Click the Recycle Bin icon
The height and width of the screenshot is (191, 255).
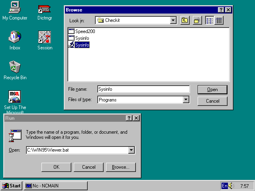point(15,67)
